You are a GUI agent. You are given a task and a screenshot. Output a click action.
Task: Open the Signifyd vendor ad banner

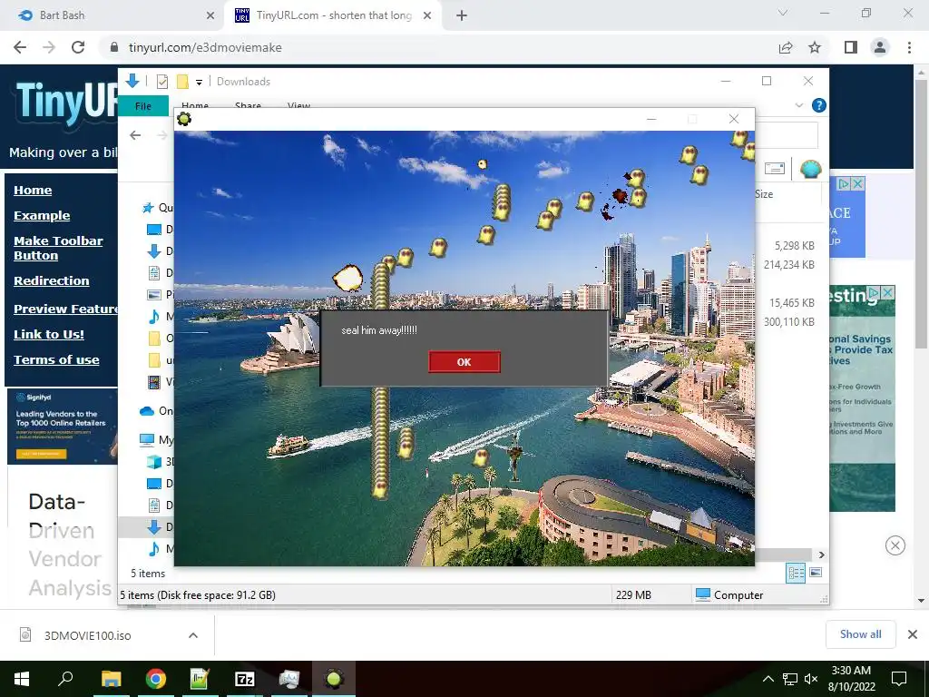pos(63,427)
